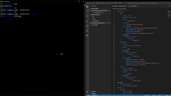Click WORDPRESS_DB_HOST line in editor

tap(135, 60)
